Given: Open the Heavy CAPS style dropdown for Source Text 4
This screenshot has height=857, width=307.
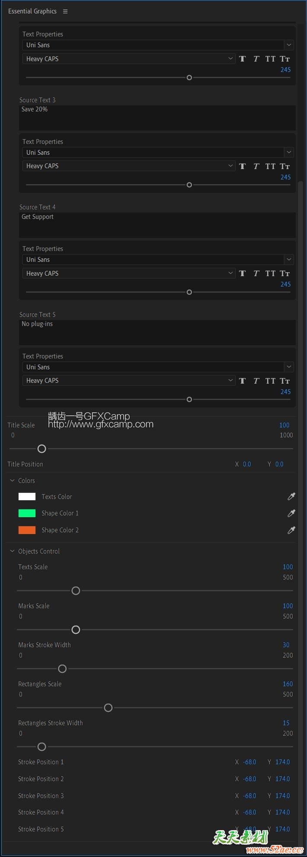Looking at the screenshot, I should (230, 273).
